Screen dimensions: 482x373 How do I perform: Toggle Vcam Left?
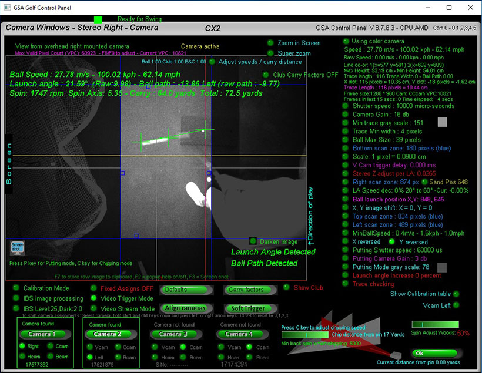click(x=456, y=305)
